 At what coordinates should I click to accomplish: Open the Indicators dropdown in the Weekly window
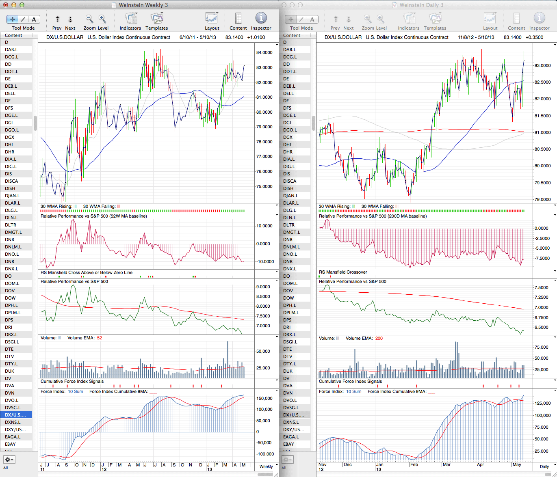tap(130, 18)
